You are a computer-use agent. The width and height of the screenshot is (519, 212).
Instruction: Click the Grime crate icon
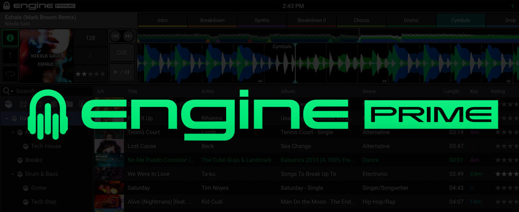[x=26, y=188]
